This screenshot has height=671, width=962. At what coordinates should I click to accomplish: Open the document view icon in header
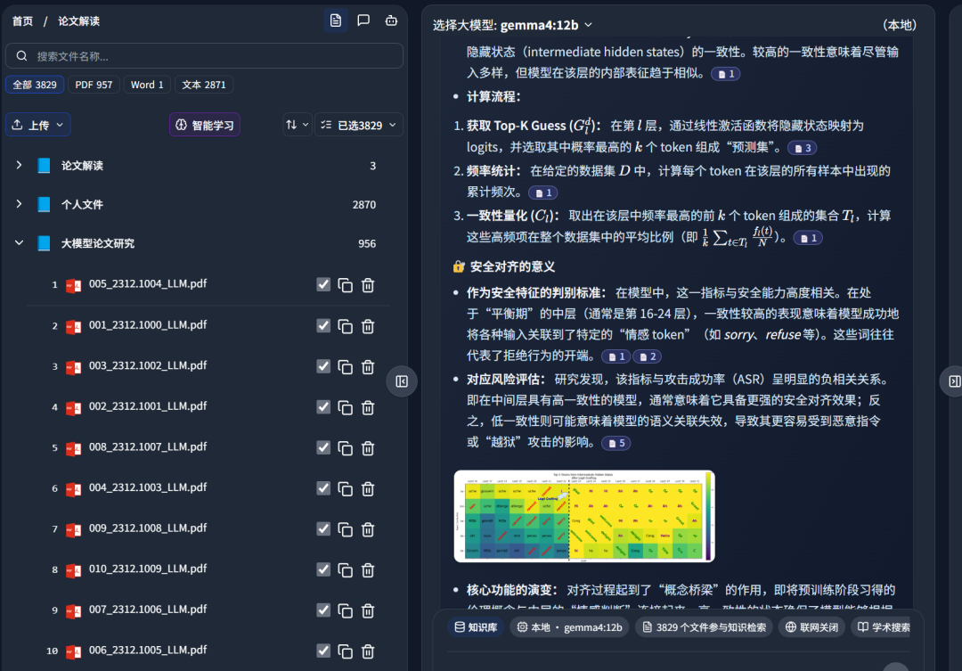pos(336,20)
